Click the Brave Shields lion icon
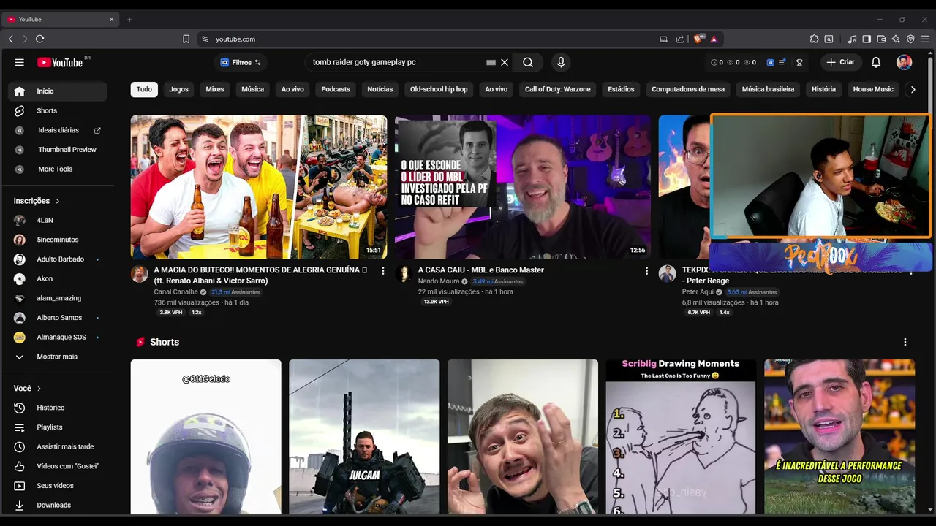Image resolution: width=936 pixels, height=526 pixels. (x=699, y=39)
